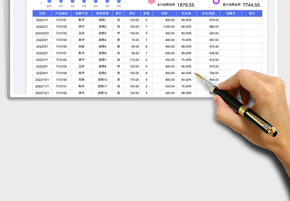Select date cell 2022/3/31

(x=42, y=33)
